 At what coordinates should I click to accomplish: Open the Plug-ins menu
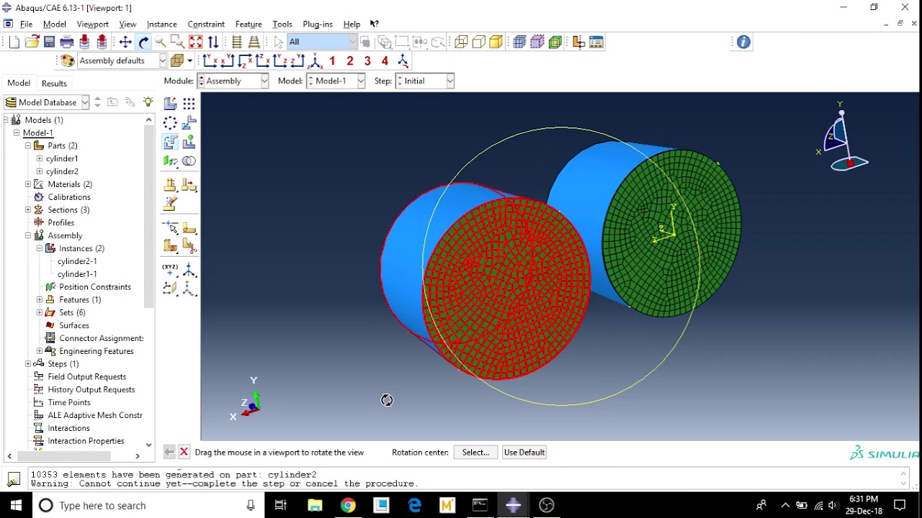click(x=318, y=24)
